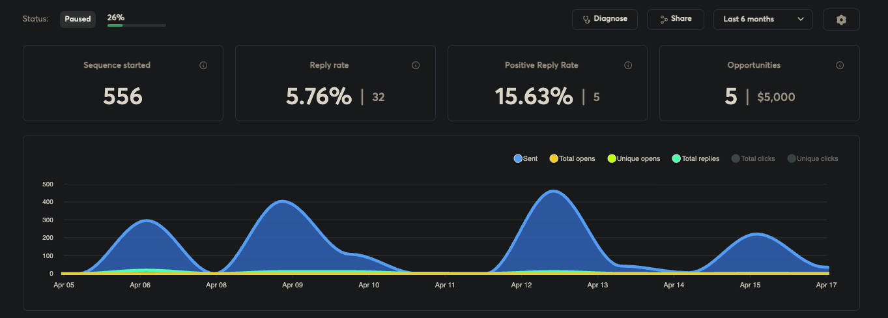Open info icon for Reply rate
888x318 pixels.
pyautogui.click(x=416, y=65)
